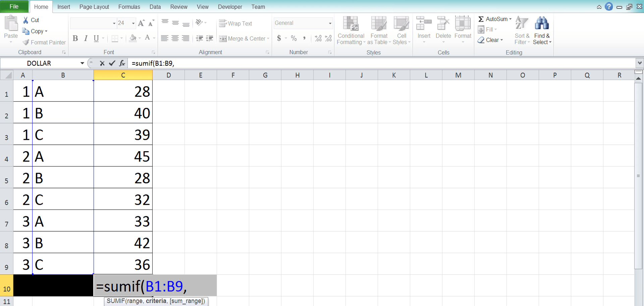Click the Paste clipboard icon

(11, 23)
